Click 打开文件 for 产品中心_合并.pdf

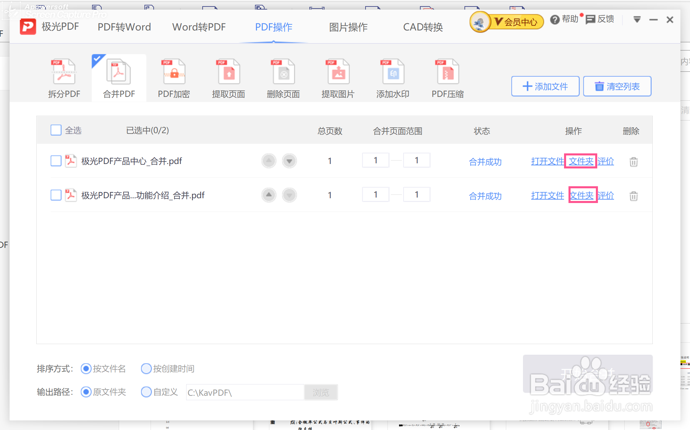coord(547,161)
